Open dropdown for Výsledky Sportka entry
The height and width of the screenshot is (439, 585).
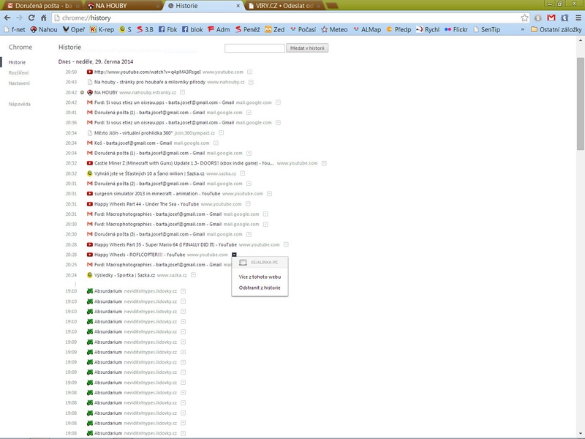(x=193, y=275)
